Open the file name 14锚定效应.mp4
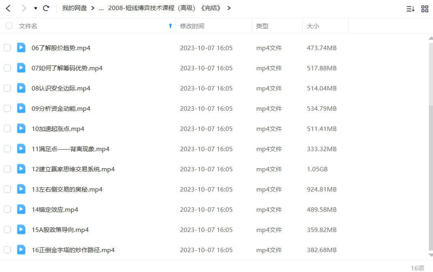The width and height of the screenshot is (433, 272). (x=55, y=209)
